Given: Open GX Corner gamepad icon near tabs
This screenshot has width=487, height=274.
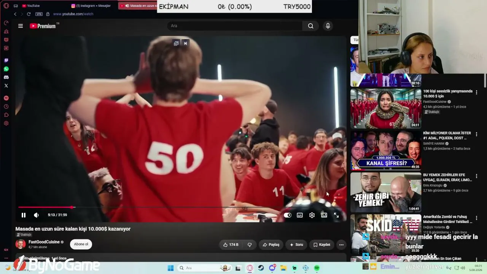Looking at the screenshot, I should pos(16,6).
